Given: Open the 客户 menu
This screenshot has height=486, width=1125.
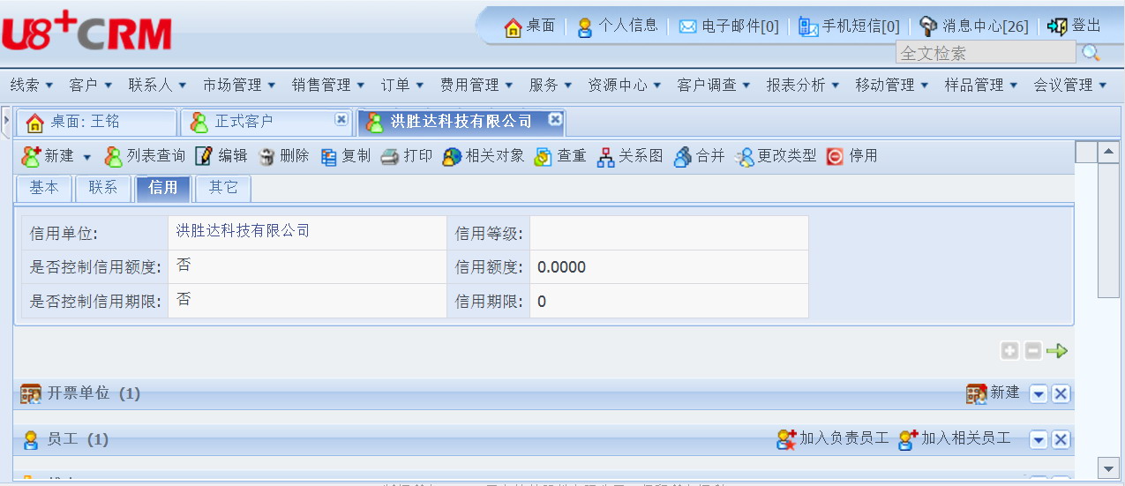Looking at the screenshot, I should point(91,85).
